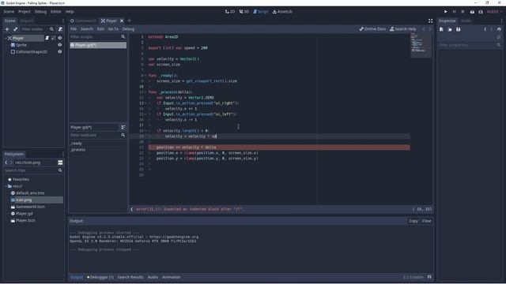Fold the _ready function at line 8
This screenshot has height=284, width=506.
[145, 76]
